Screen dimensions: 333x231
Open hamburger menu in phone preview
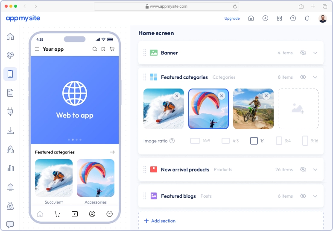[37, 49]
